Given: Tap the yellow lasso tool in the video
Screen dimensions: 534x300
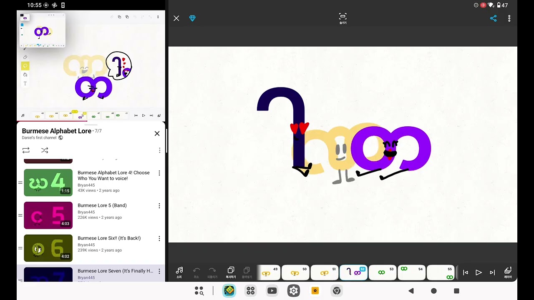Looking at the screenshot, I should click(25, 66).
